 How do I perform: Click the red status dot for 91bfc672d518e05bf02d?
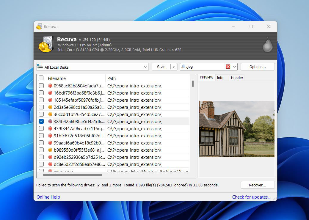point(50,136)
